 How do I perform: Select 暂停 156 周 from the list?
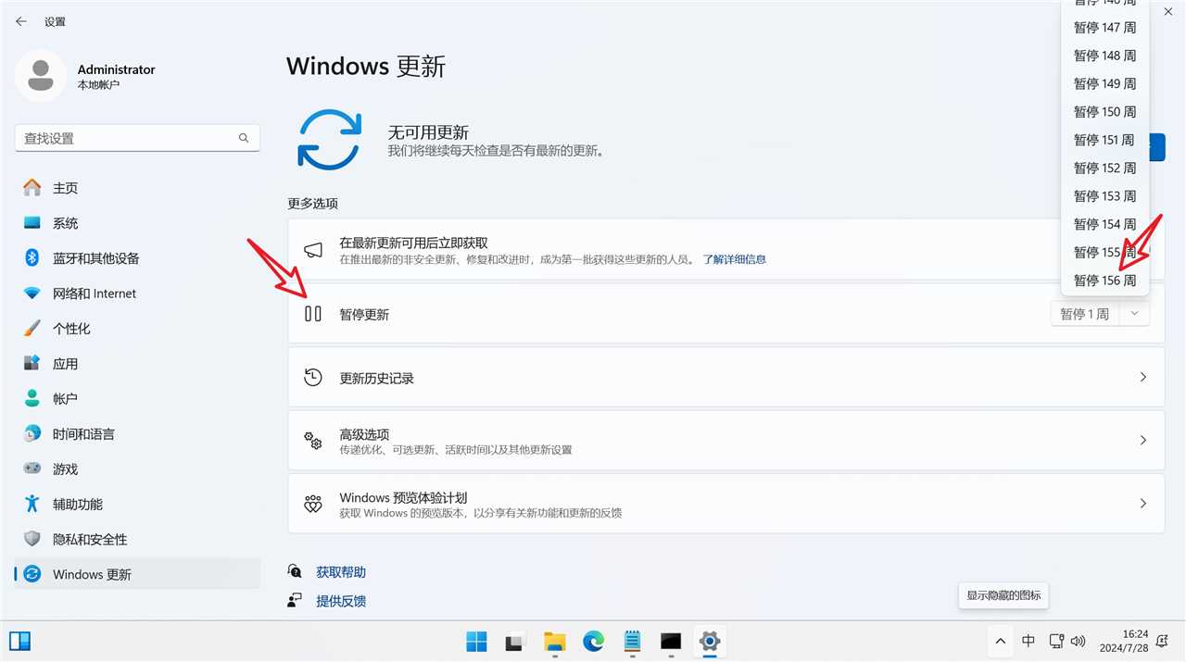(1104, 281)
